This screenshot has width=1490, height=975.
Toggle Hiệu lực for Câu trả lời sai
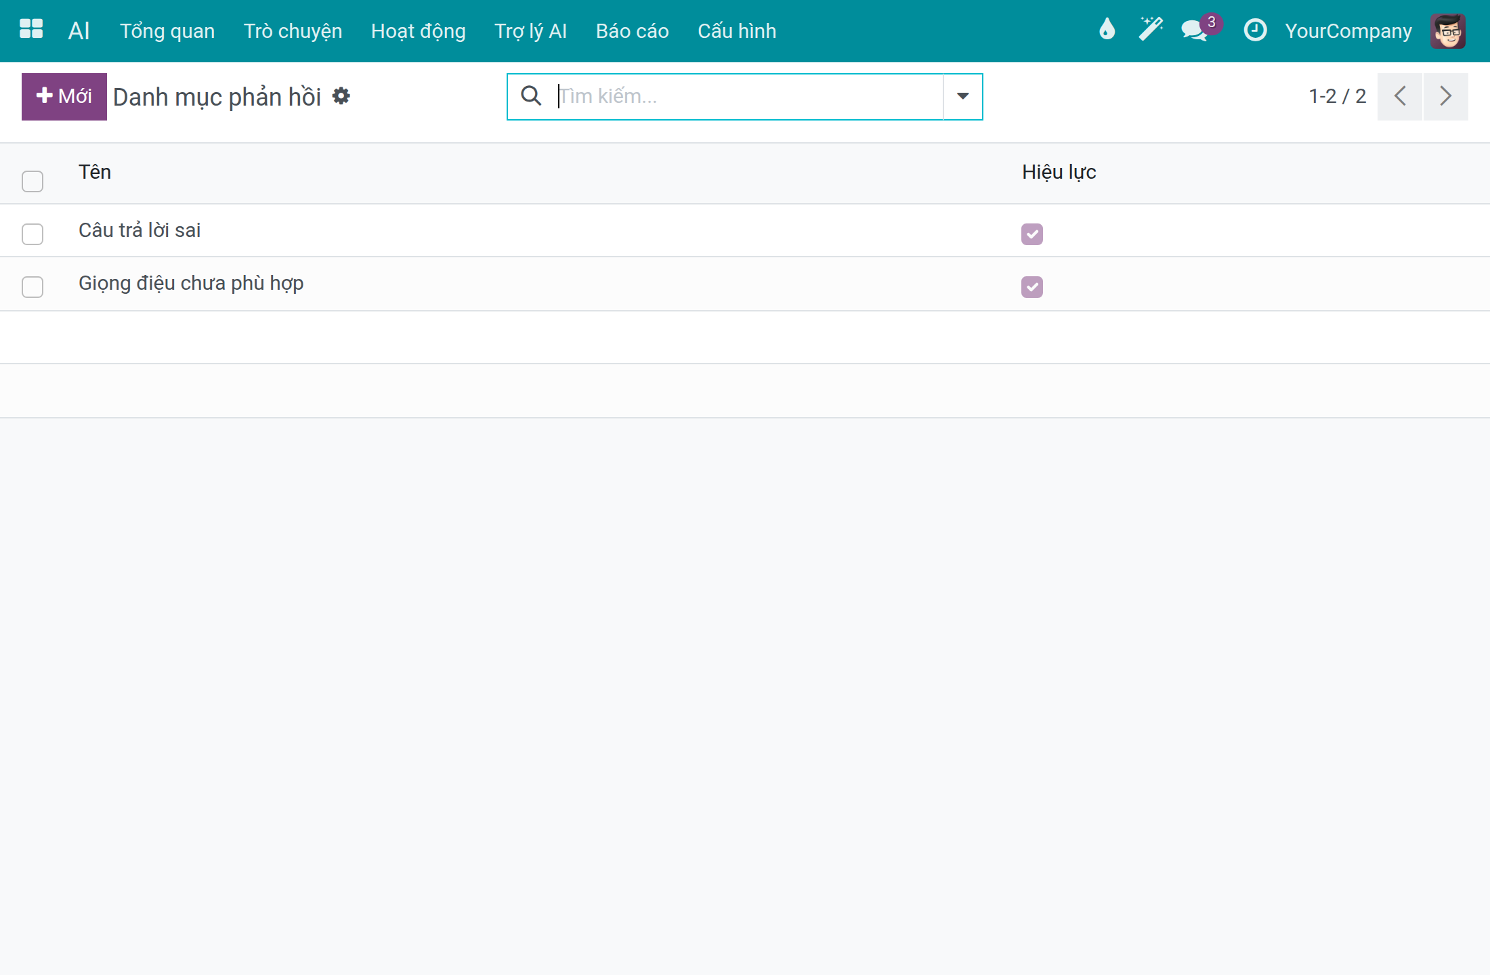point(1032,234)
